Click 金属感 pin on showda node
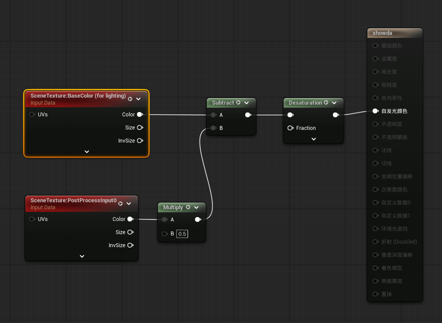Viewport: 442px width, 323px height. click(376, 58)
